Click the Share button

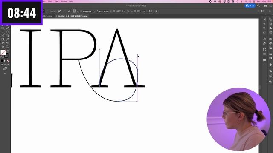pyautogui.click(x=250, y=6)
